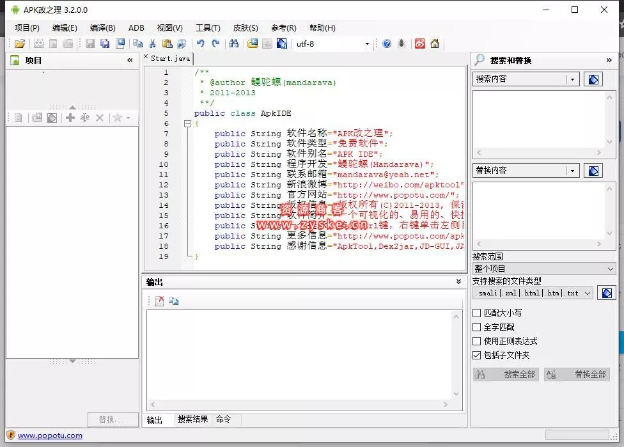Viewport: 624px width, 447px height.
Task: Click the redo arrow icon
Action: click(x=215, y=43)
